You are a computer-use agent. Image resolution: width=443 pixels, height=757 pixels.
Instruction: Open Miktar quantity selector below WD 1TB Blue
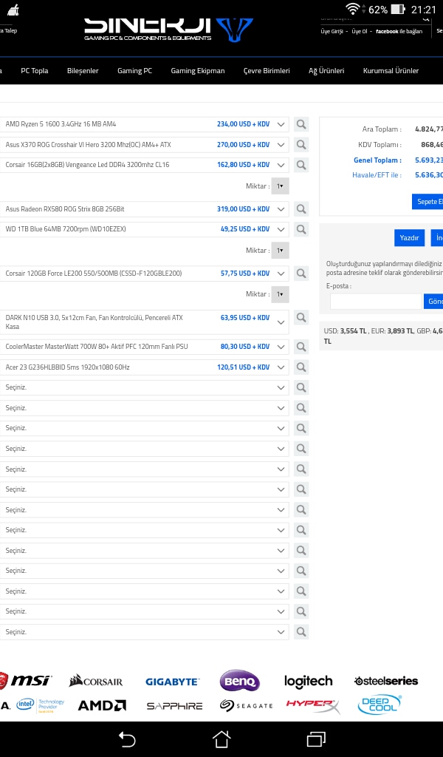tap(280, 250)
